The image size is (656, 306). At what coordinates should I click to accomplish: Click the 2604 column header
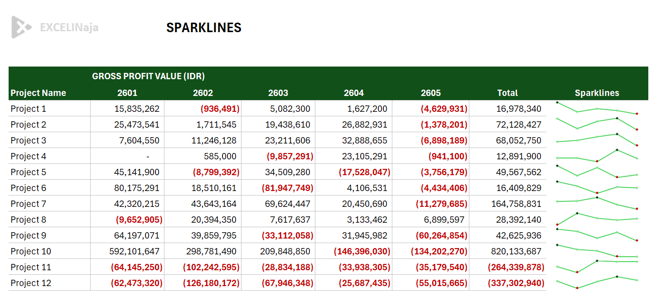tap(354, 93)
